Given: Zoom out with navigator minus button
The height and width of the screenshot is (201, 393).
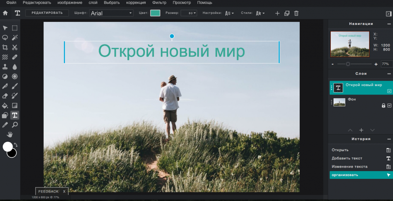Looking at the screenshot, I should (333, 64).
